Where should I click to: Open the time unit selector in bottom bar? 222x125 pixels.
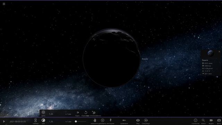tap(68, 122)
